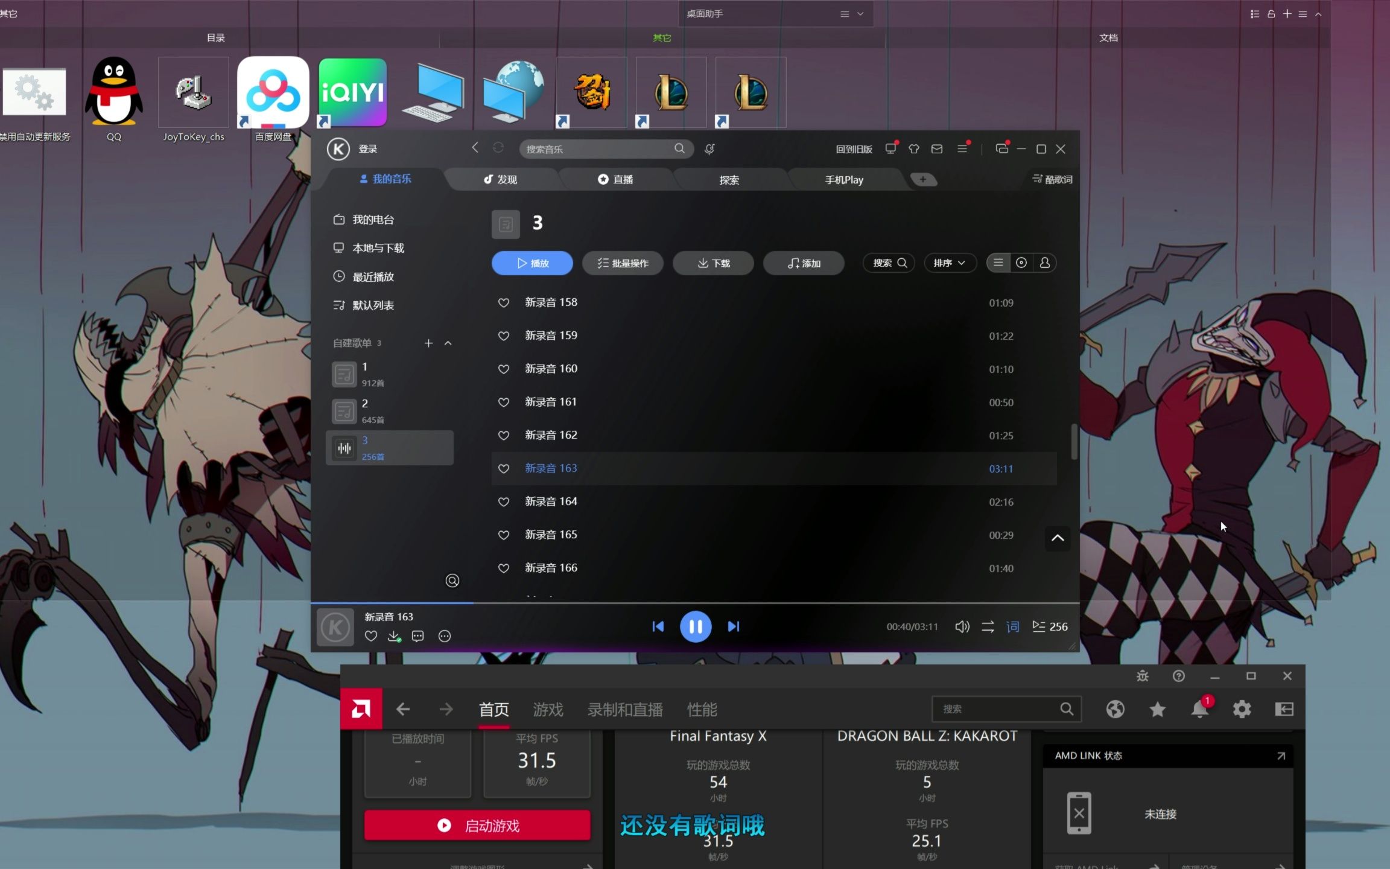Collapse the desktop organizer top-right chevron
This screenshot has width=1390, height=869.
click(1318, 13)
